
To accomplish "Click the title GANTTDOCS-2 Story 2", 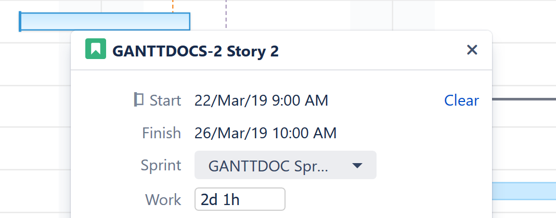I will tap(196, 51).
